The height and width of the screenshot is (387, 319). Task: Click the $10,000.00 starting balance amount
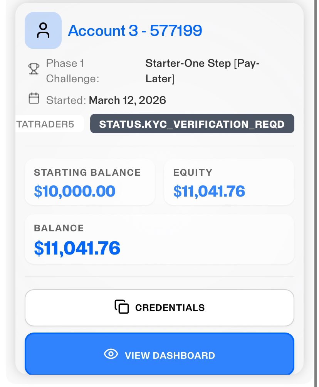coord(75,191)
